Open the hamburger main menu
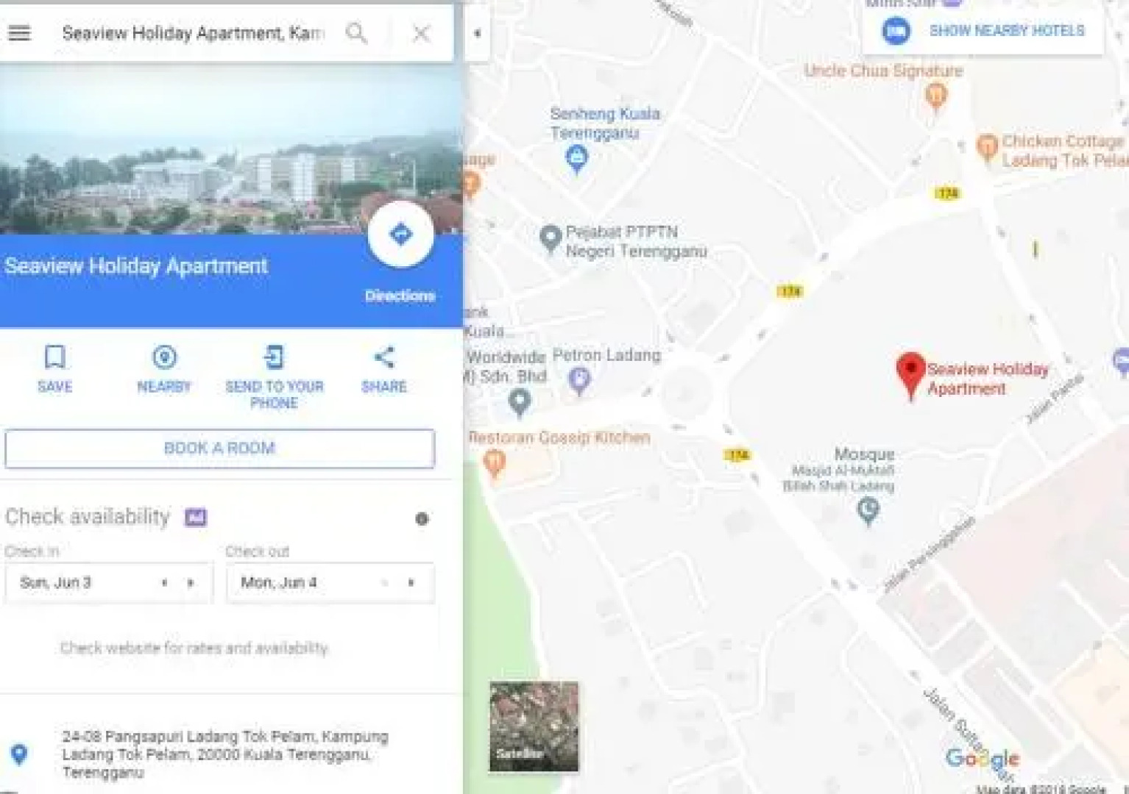Viewport: 1129px width, 794px height. (x=20, y=33)
